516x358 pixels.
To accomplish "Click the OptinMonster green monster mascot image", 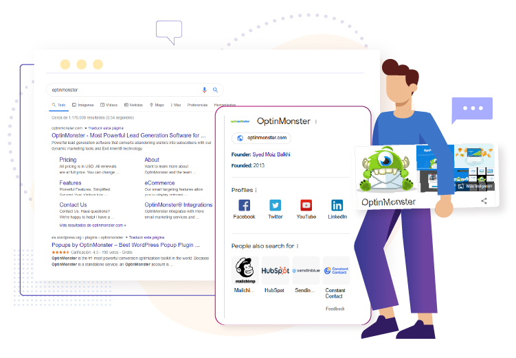I will pos(386,169).
